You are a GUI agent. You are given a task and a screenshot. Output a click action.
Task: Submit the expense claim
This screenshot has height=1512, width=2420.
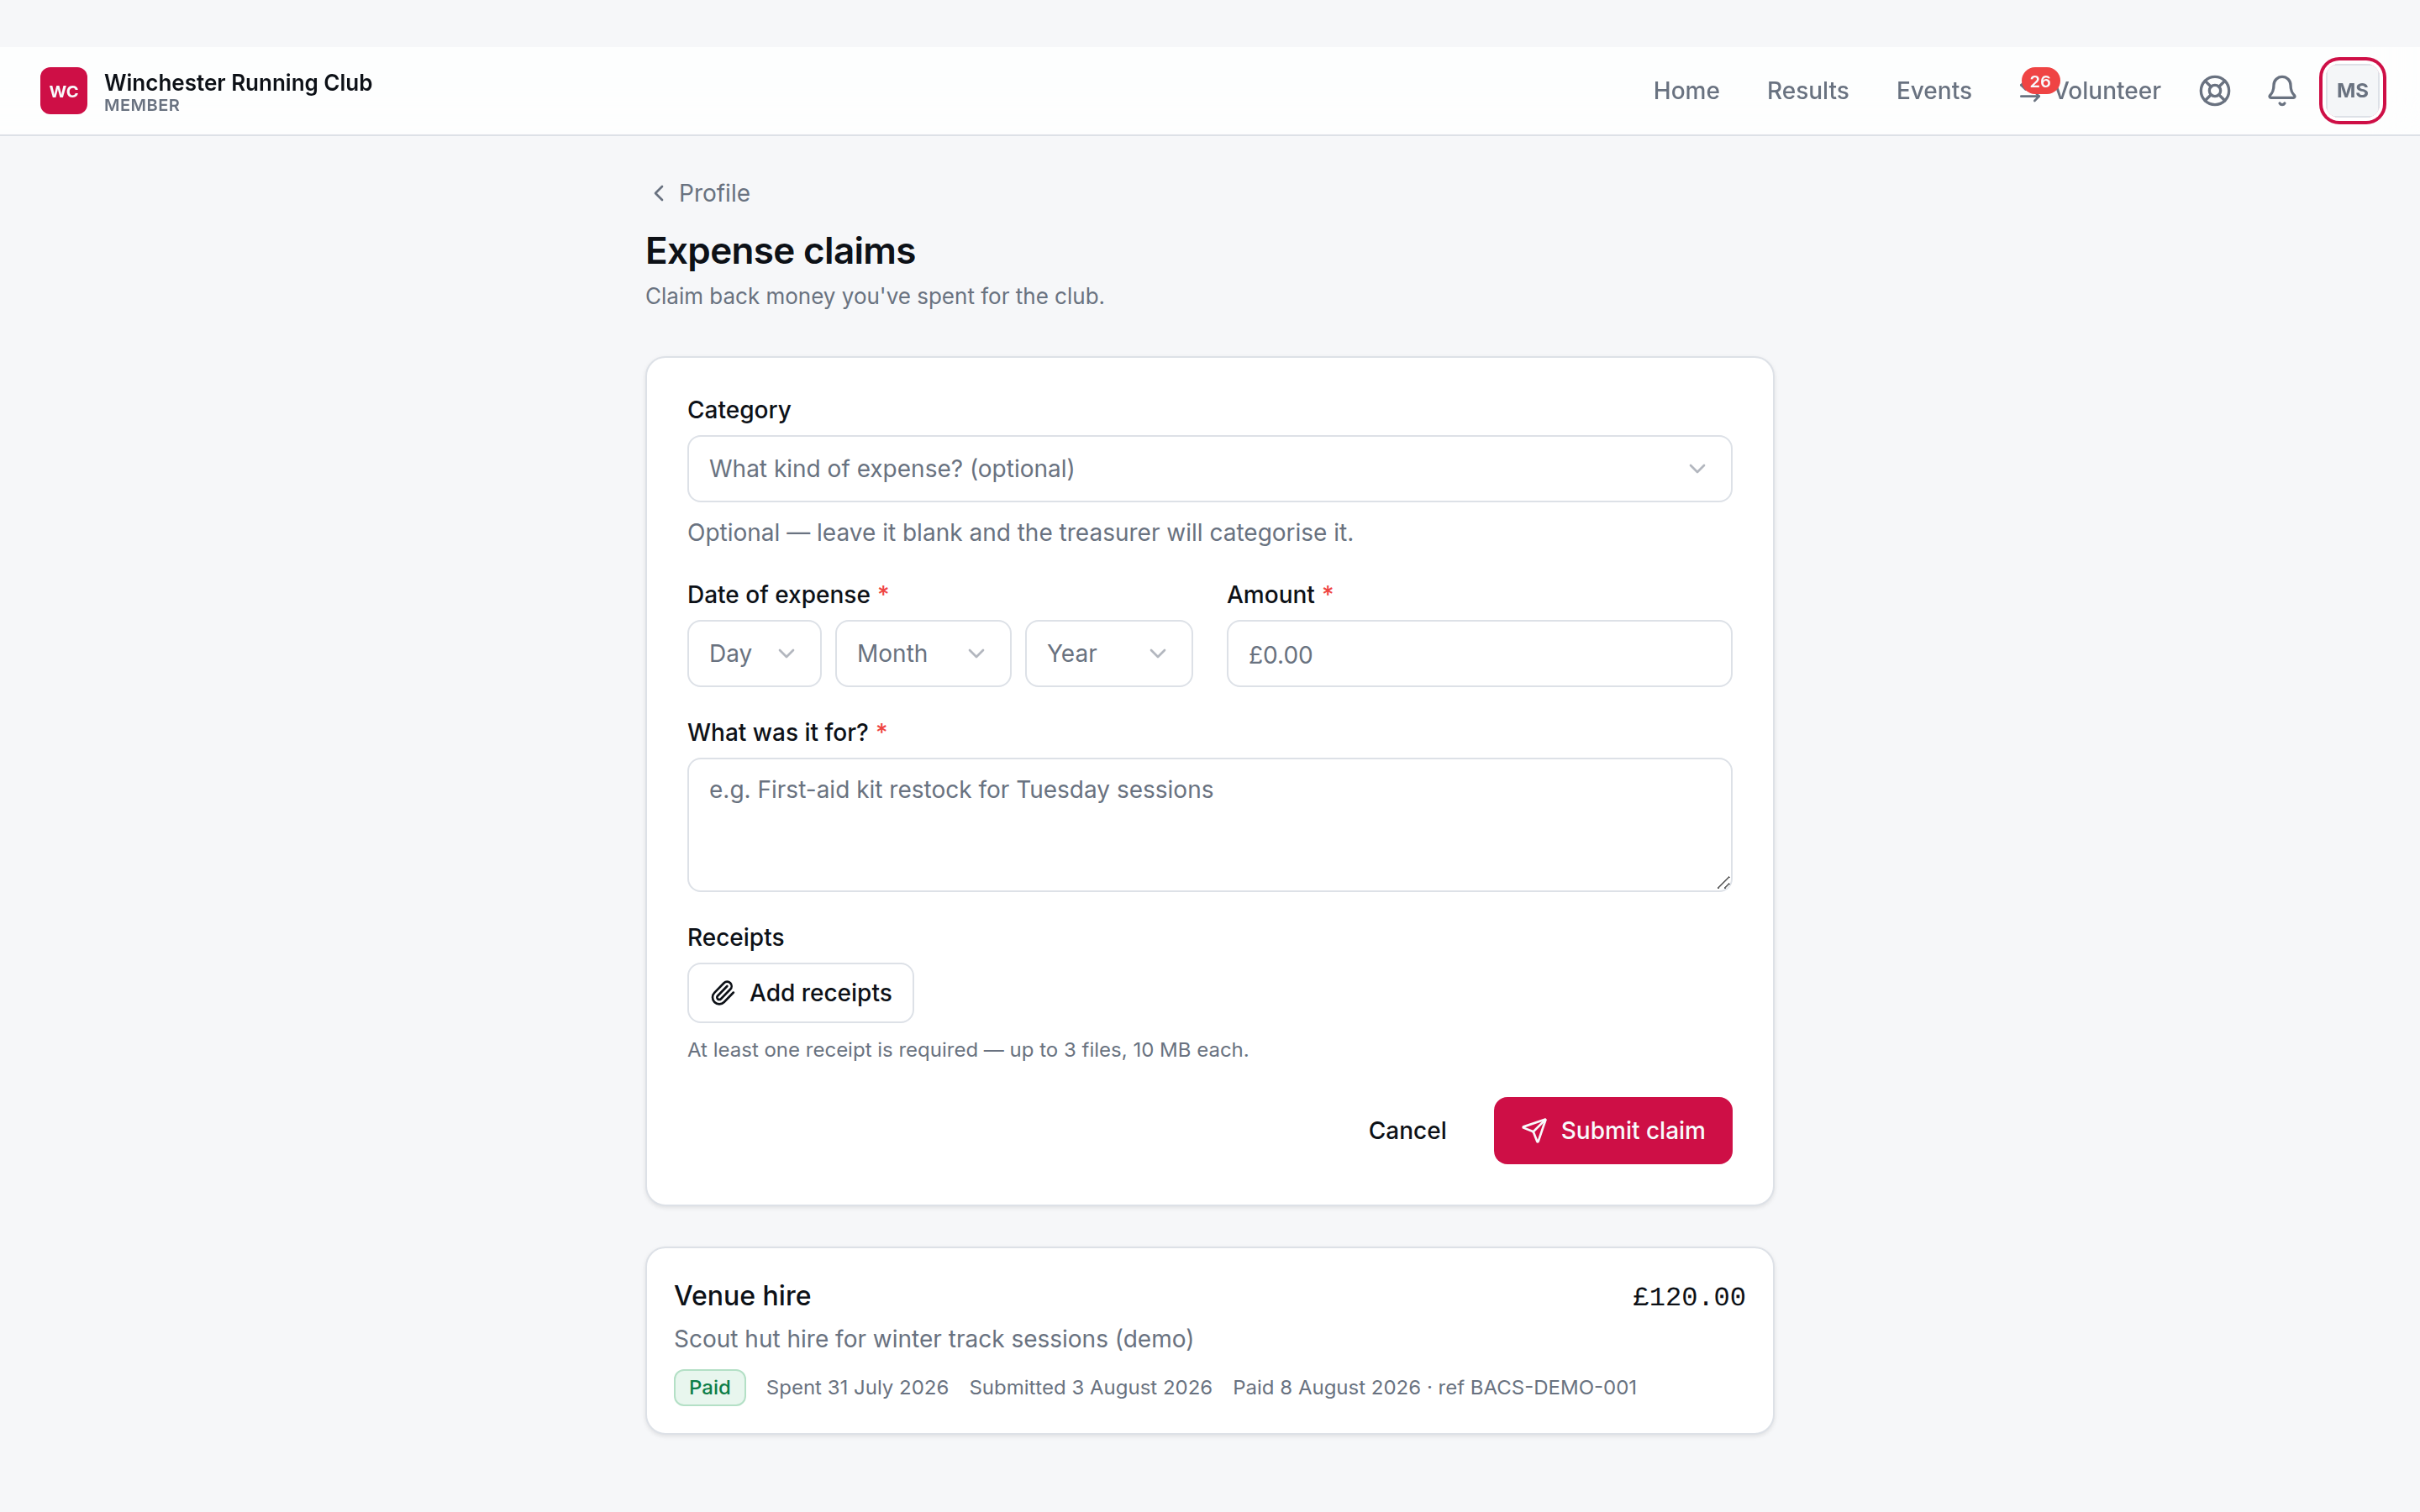[x=1612, y=1131]
